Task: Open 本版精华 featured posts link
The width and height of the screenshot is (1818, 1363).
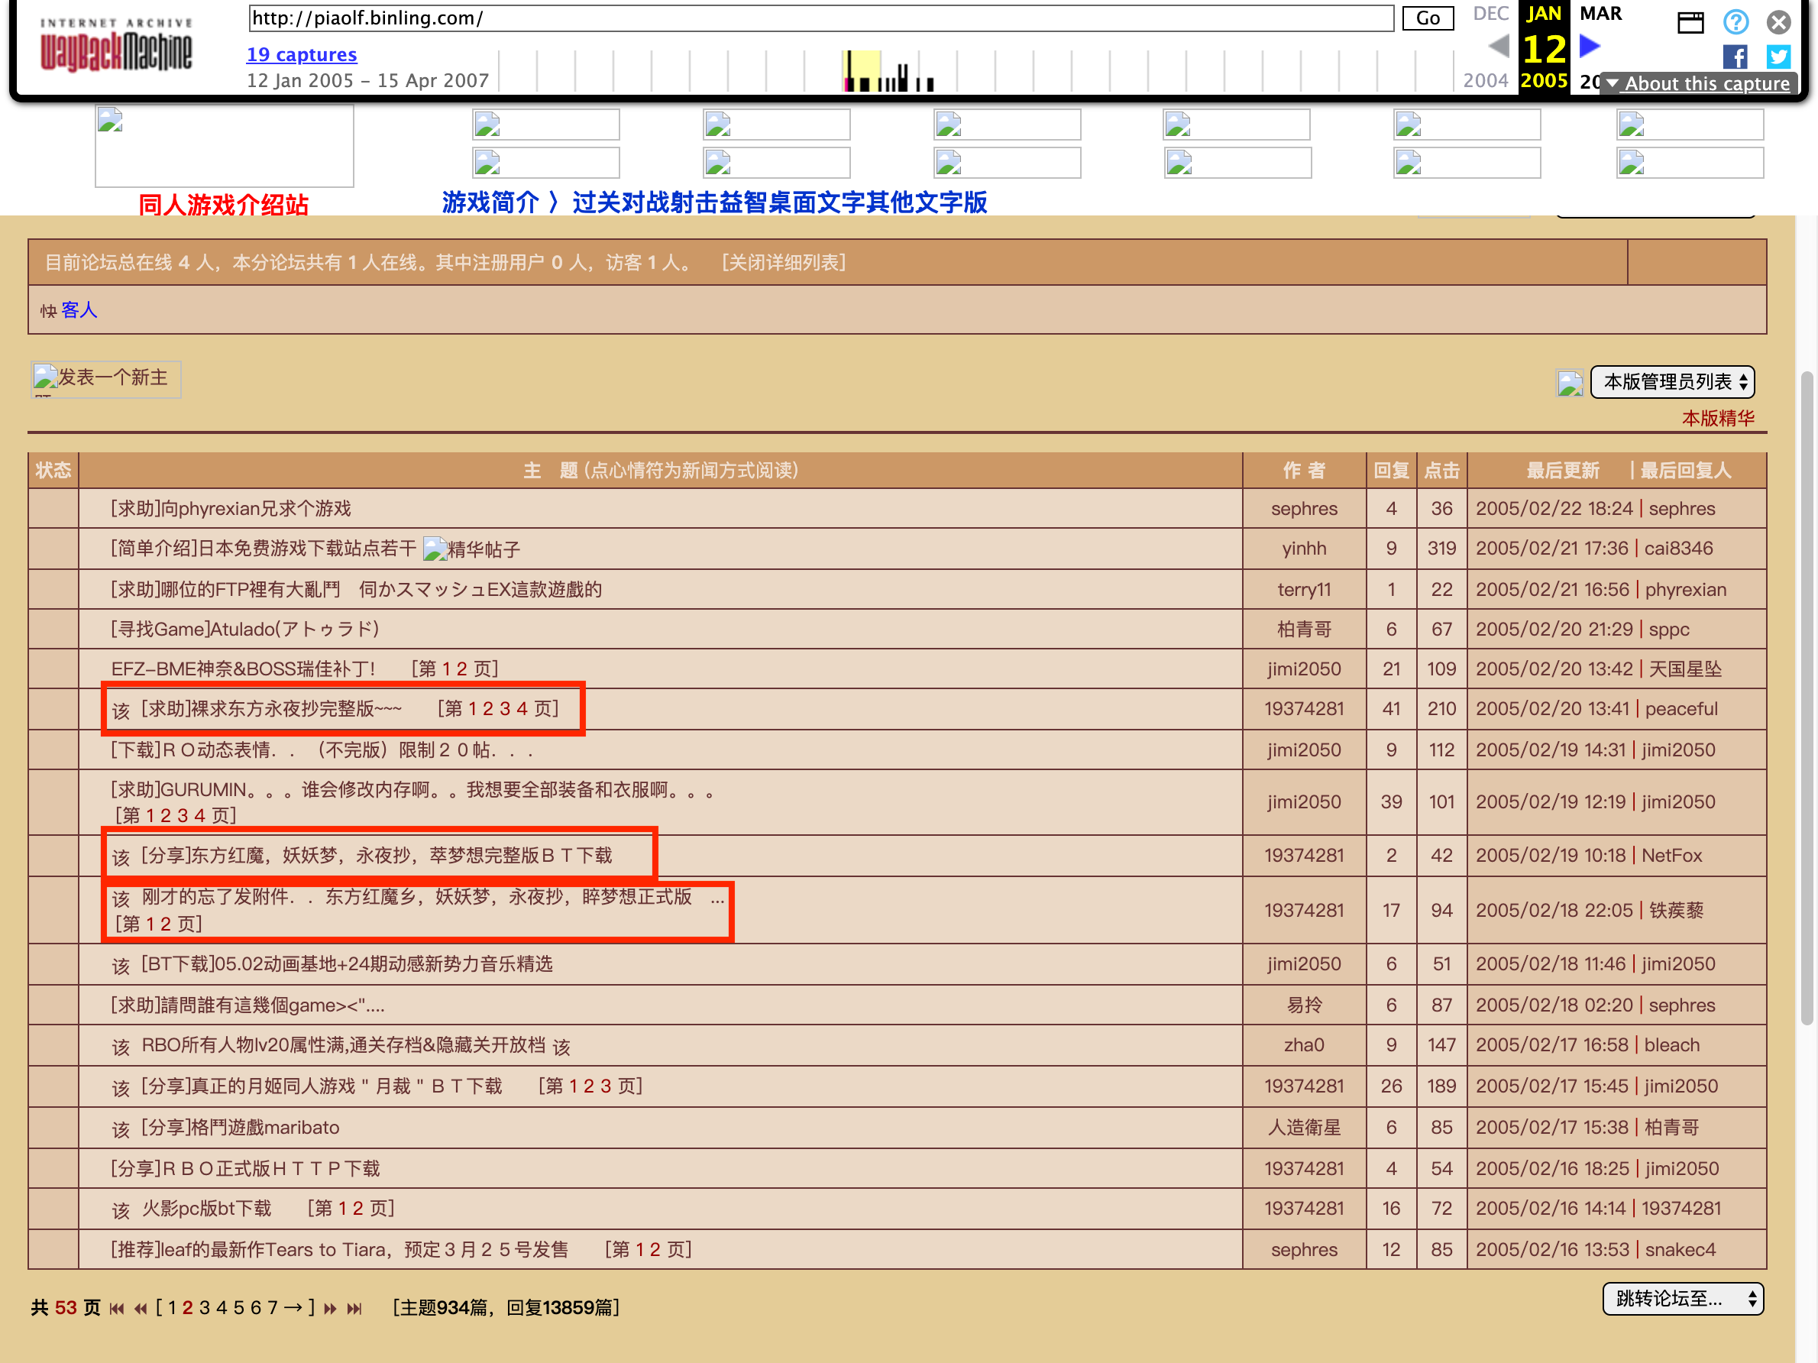Action: tap(1717, 418)
